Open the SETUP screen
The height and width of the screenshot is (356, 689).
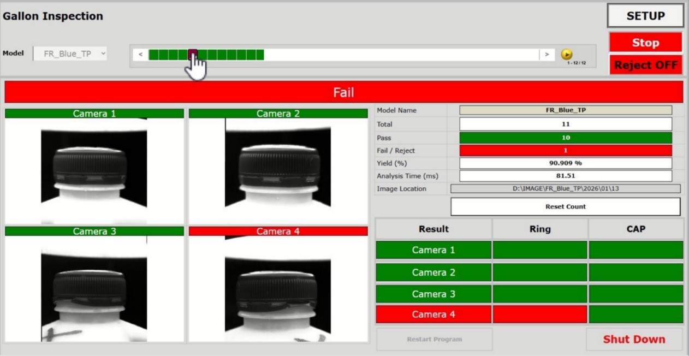(645, 16)
